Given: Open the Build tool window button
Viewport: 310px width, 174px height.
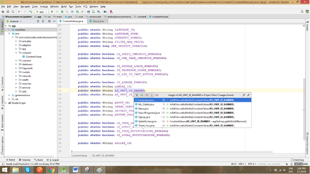Looking at the screenshot, I should click(x=38, y=160).
